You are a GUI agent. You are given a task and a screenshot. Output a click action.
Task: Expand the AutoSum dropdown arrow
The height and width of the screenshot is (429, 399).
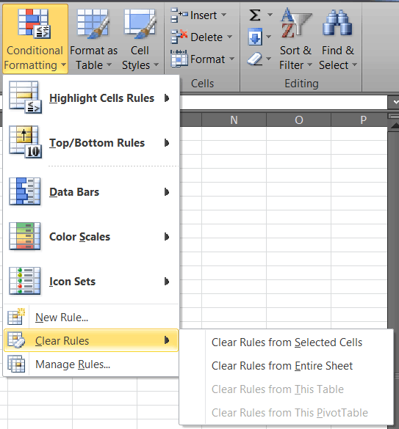(x=270, y=15)
